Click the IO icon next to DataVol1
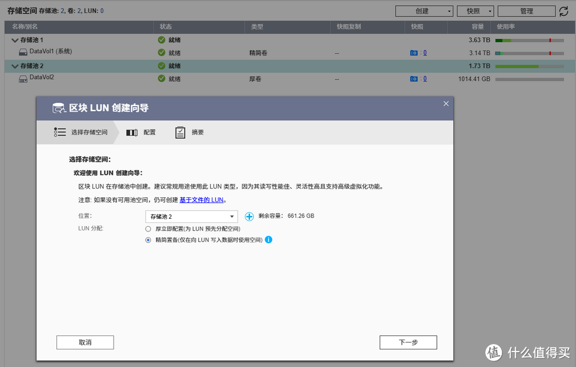This screenshot has height=367, width=576. point(413,52)
